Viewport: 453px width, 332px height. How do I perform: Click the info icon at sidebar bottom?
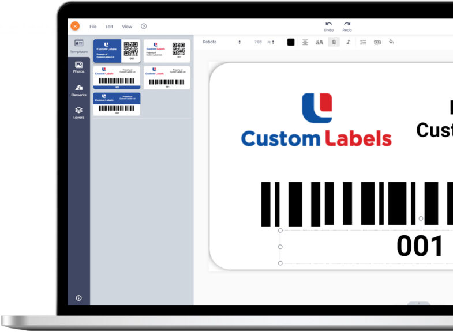pos(78,298)
